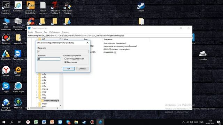Click OK in QWORD dialog
The image size is (223, 125).
[x=69, y=69]
